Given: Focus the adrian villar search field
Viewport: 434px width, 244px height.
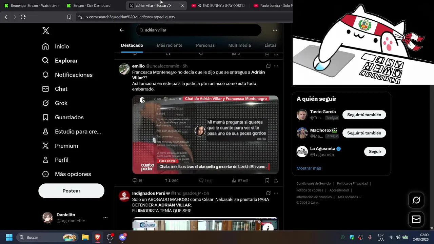Looking at the screenshot, I should tap(199, 30).
